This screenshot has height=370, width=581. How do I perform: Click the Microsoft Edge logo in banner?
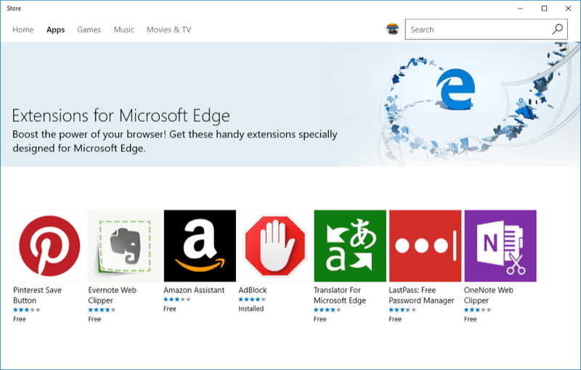point(456,89)
